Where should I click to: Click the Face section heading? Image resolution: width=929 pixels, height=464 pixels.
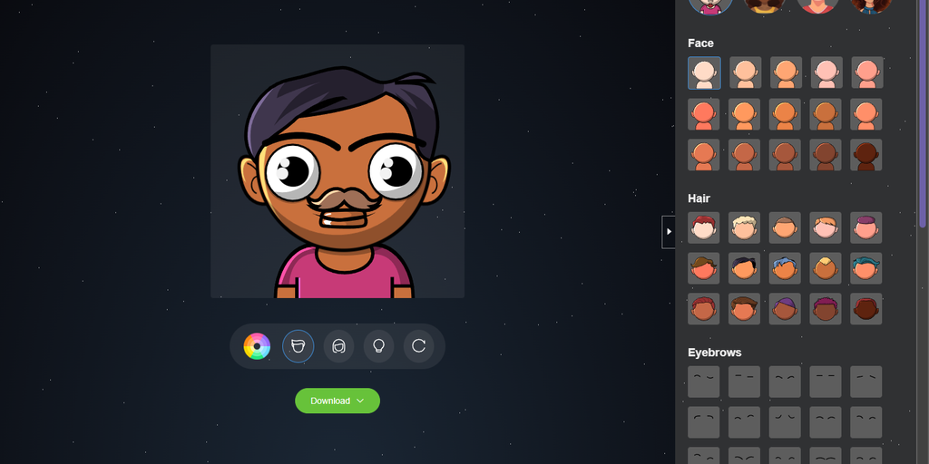point(700,43)
